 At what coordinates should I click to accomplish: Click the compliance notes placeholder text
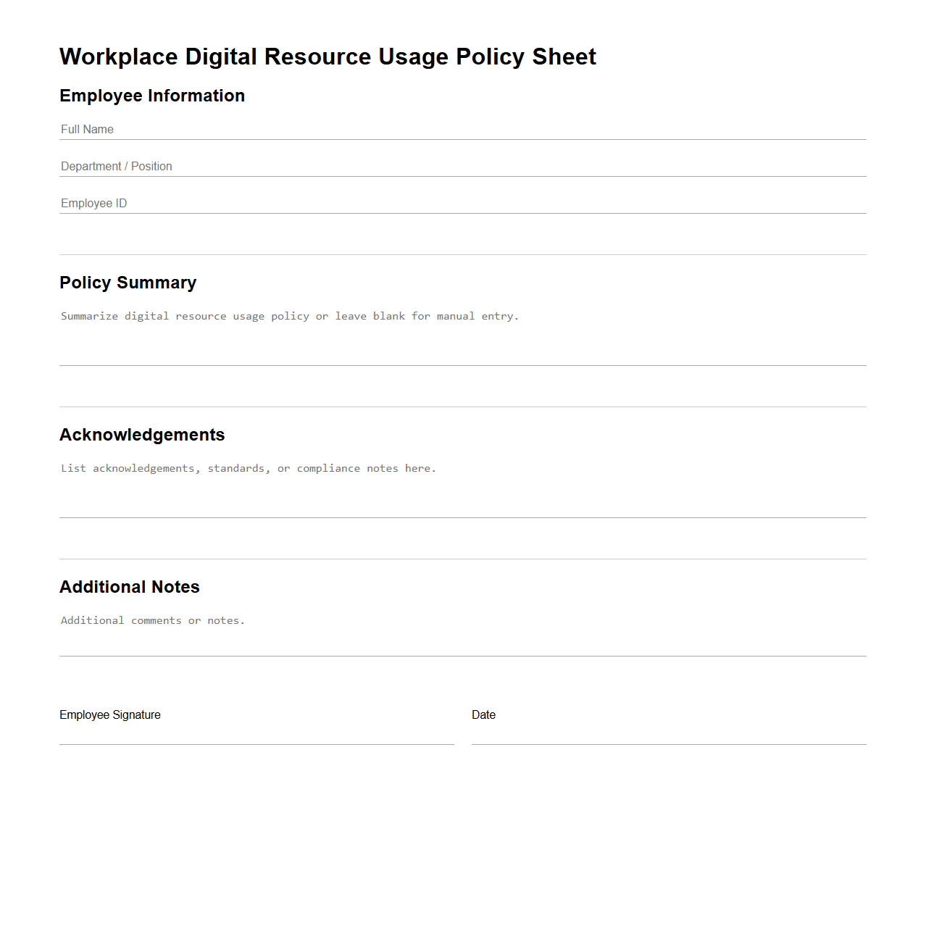(249, 468)
